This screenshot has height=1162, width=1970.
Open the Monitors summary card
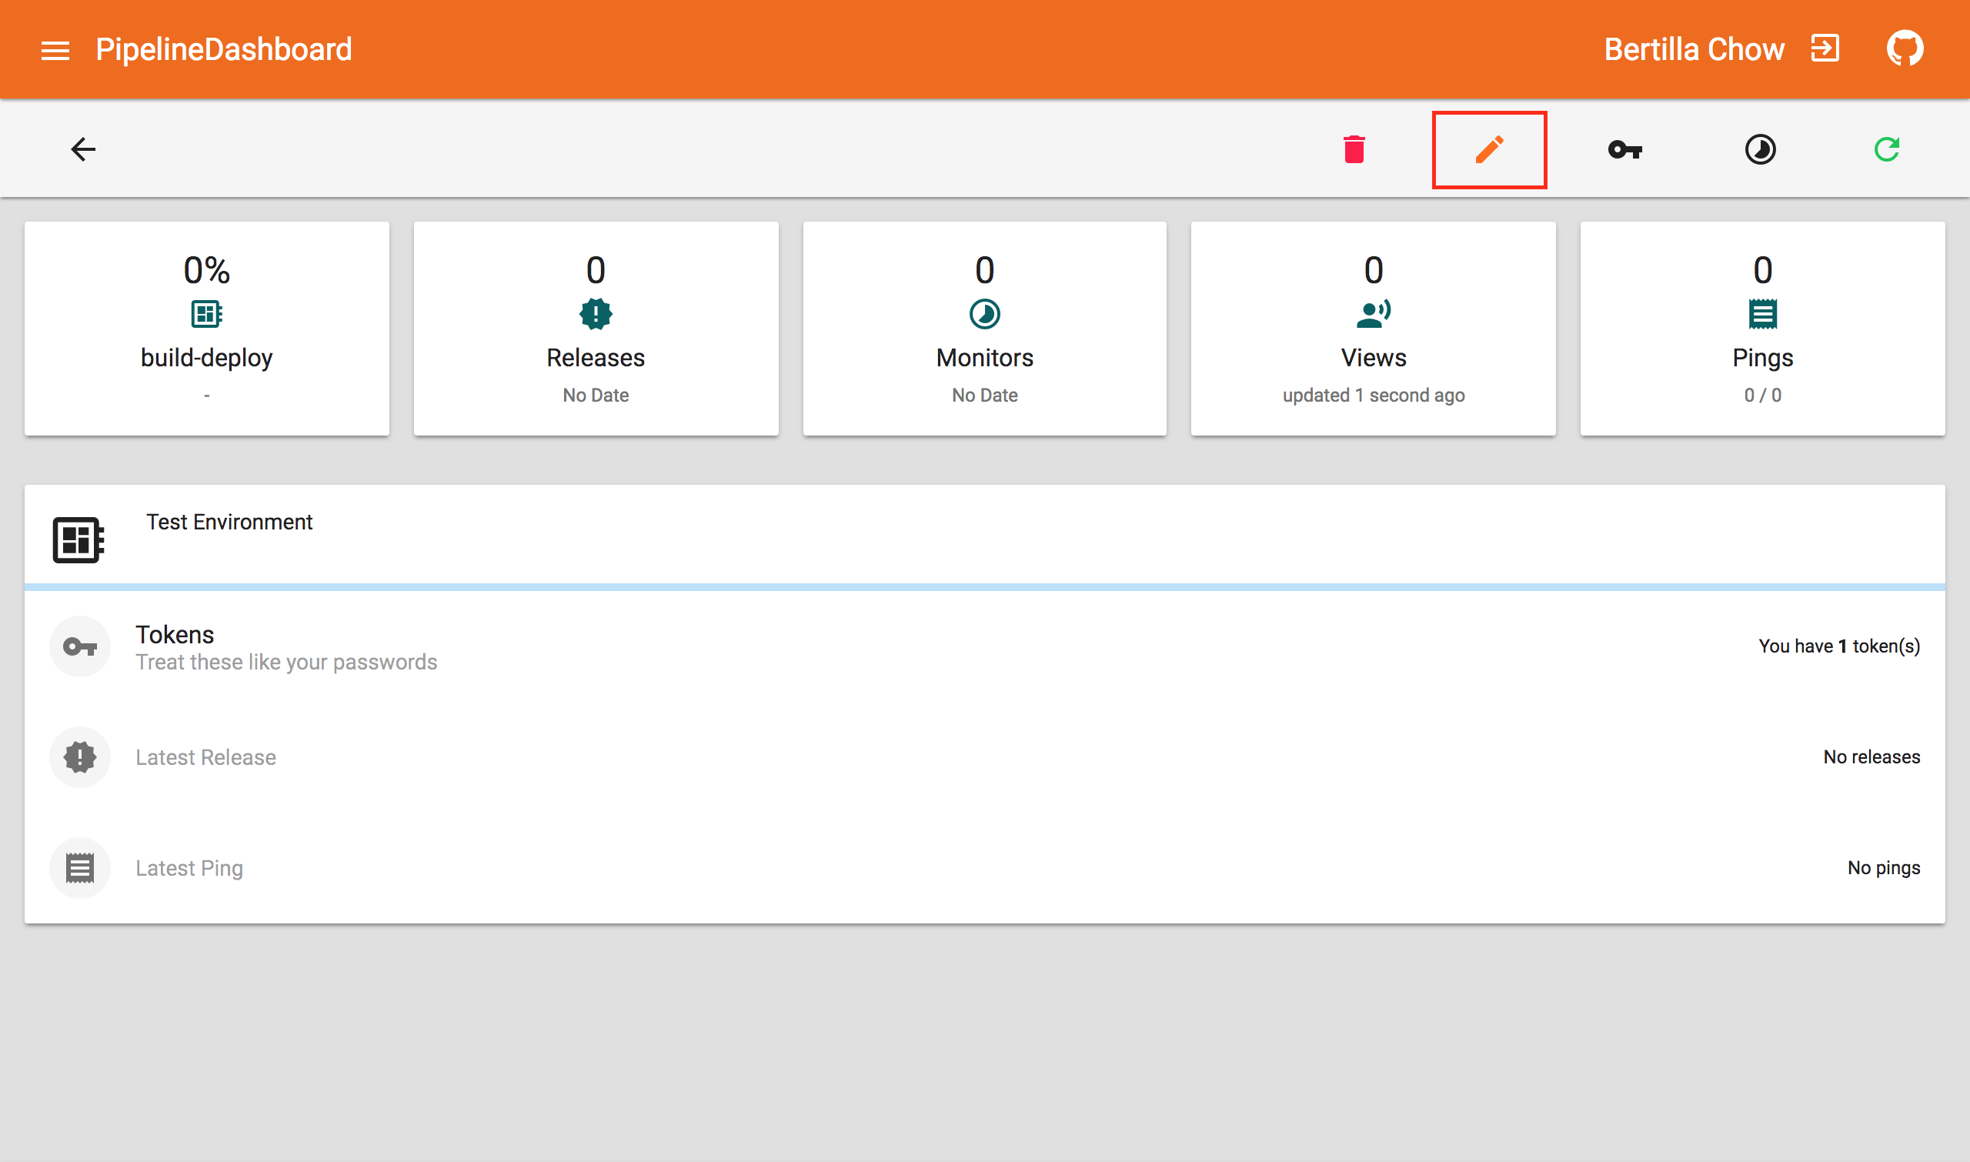[984, 328]
